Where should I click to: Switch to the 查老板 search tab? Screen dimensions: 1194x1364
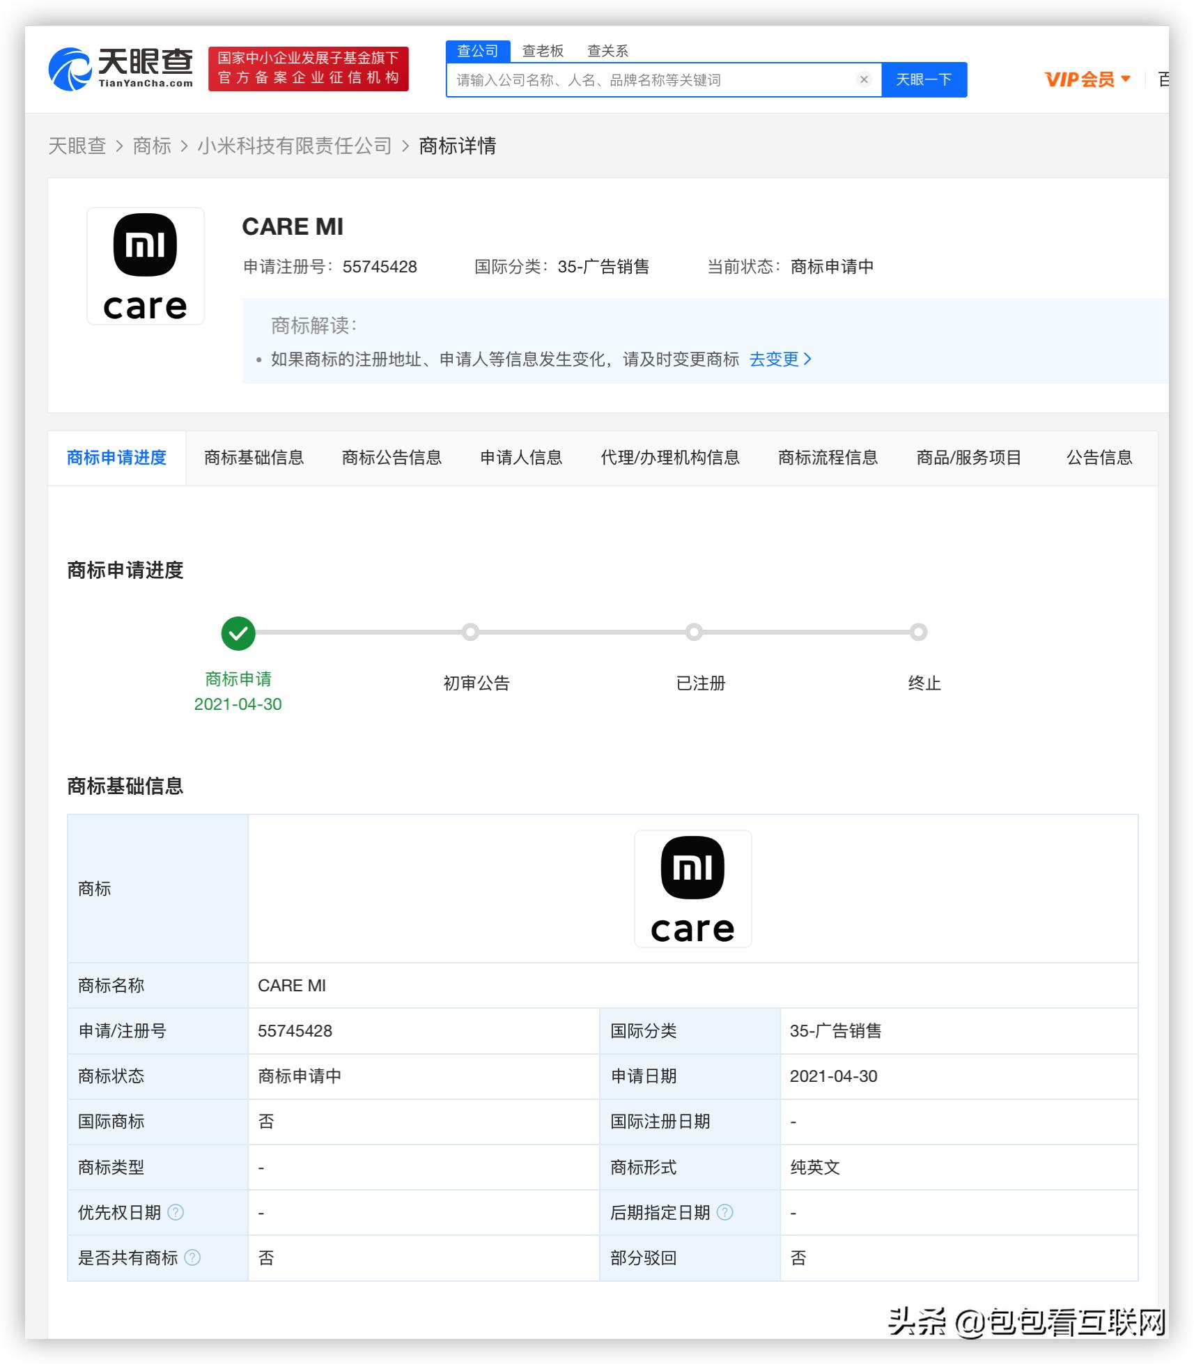(542, 50)
